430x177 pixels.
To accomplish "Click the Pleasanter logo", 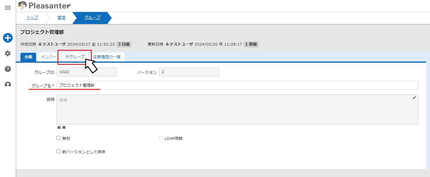I will 45,5.
